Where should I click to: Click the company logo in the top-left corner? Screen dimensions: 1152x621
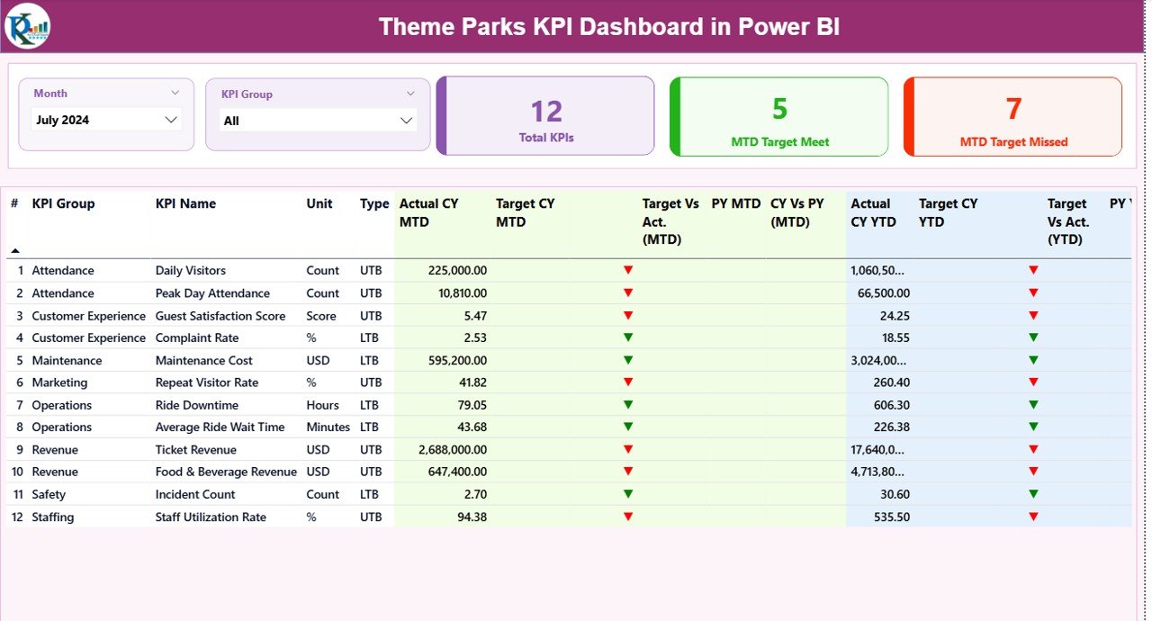[x=26, y=26]
